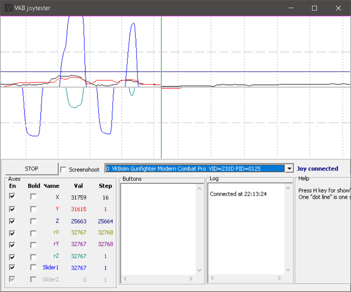Screen dimensions: 351x292
Task: Click the Slider1 value 32767
Action: click(79, 268)
